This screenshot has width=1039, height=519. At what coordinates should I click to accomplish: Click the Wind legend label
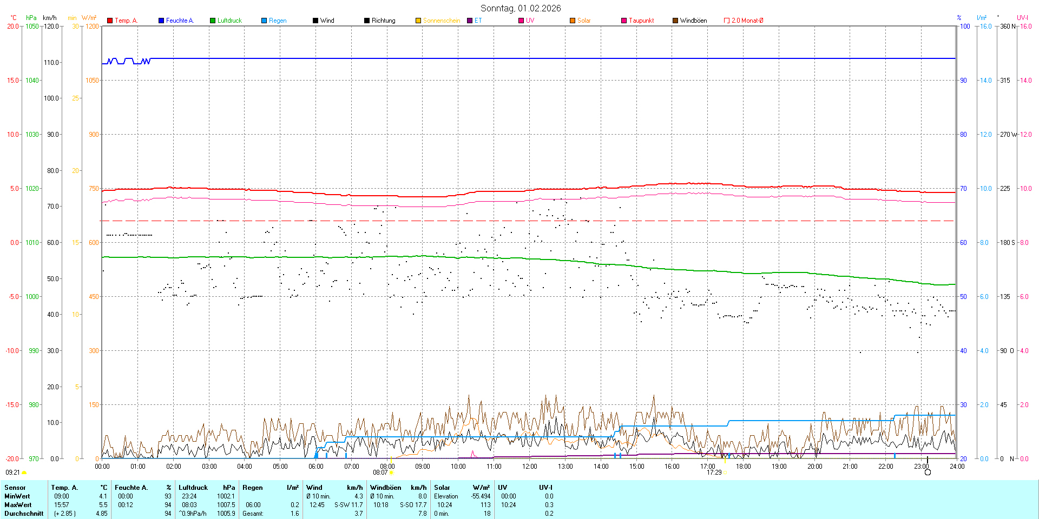pyautogui.click(x=327, y=21)
